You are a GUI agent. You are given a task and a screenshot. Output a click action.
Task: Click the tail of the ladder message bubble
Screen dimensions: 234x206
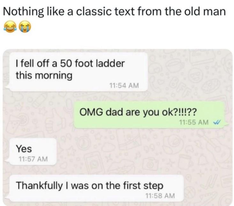pyautogui.click(x=7, y=88)
